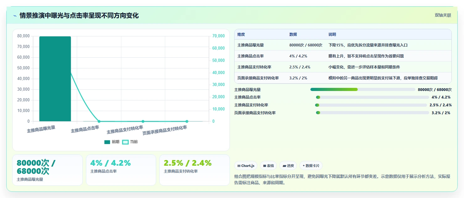Click the tall green 主推商品曝光量 bar
Image resolution: width=464 pixels, height=198 pixels.
point(55,79)
